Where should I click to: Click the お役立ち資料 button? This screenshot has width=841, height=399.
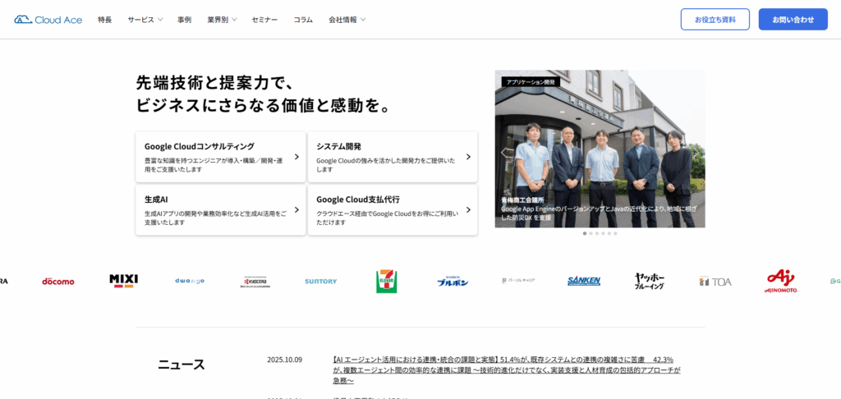(715, 20)
